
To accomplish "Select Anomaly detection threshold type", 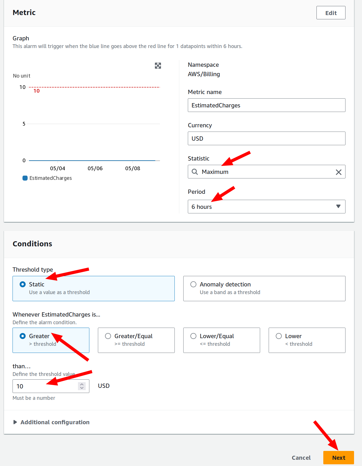I will pyautogui.click(x=264, y=288).
